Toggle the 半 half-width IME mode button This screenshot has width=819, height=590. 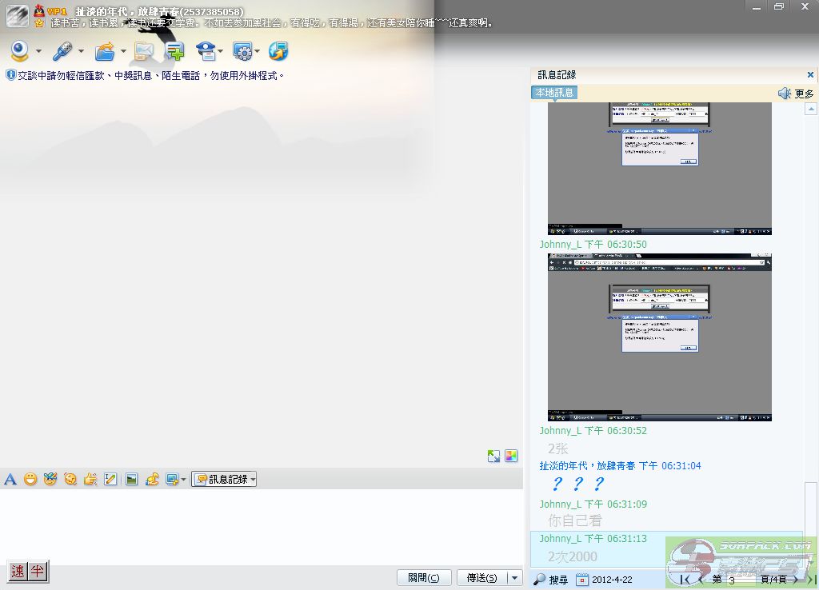click(x=37, y=571)
